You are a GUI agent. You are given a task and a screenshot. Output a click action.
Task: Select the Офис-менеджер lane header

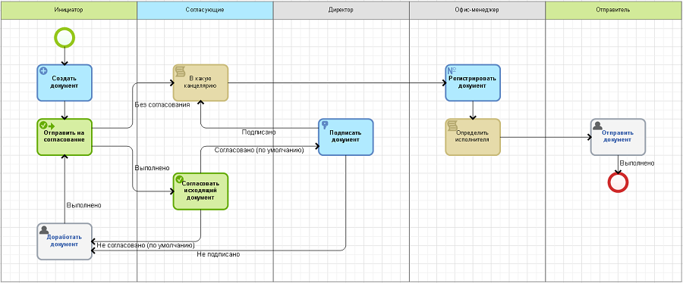click(477, 10)
